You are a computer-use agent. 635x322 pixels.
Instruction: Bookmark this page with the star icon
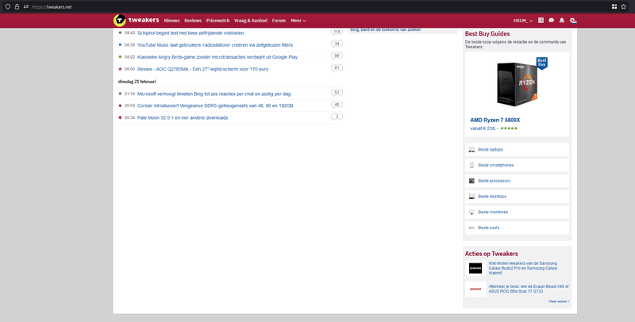tap(624, 6)
